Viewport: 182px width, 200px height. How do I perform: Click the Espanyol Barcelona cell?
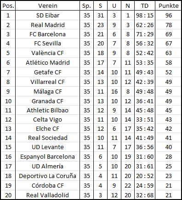pos(47,156)
